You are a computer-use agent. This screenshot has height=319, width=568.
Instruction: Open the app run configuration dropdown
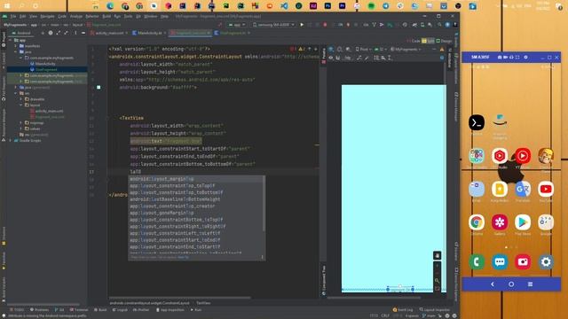point(237,25)
